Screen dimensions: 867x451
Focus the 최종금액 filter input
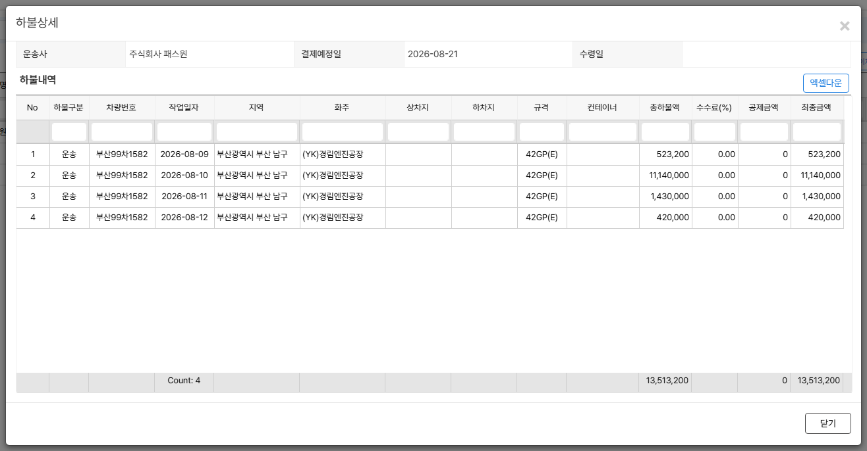[817, 131]
